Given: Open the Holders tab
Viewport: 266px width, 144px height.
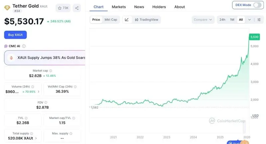Looking at the screenshot, I should pos(159,7).
